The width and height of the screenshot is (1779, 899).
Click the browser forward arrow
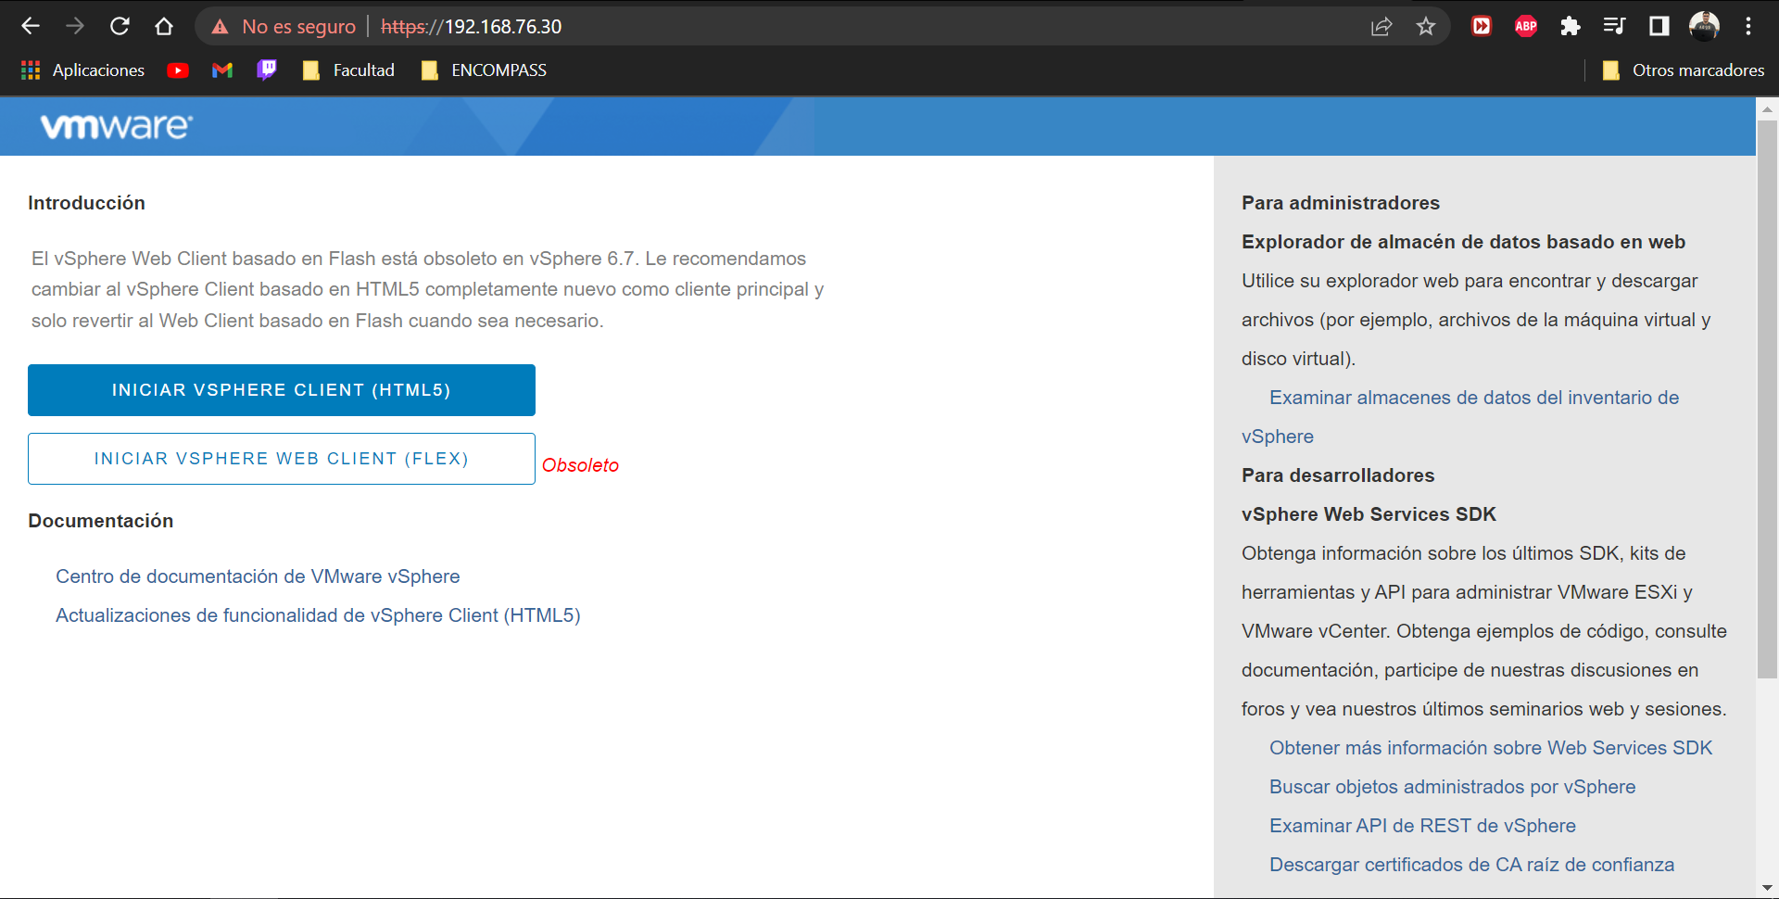(75, 26)
